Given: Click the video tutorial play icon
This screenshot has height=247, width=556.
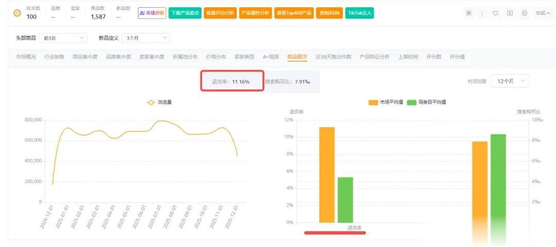Looking at the screenshot, I should pos(510,13).
